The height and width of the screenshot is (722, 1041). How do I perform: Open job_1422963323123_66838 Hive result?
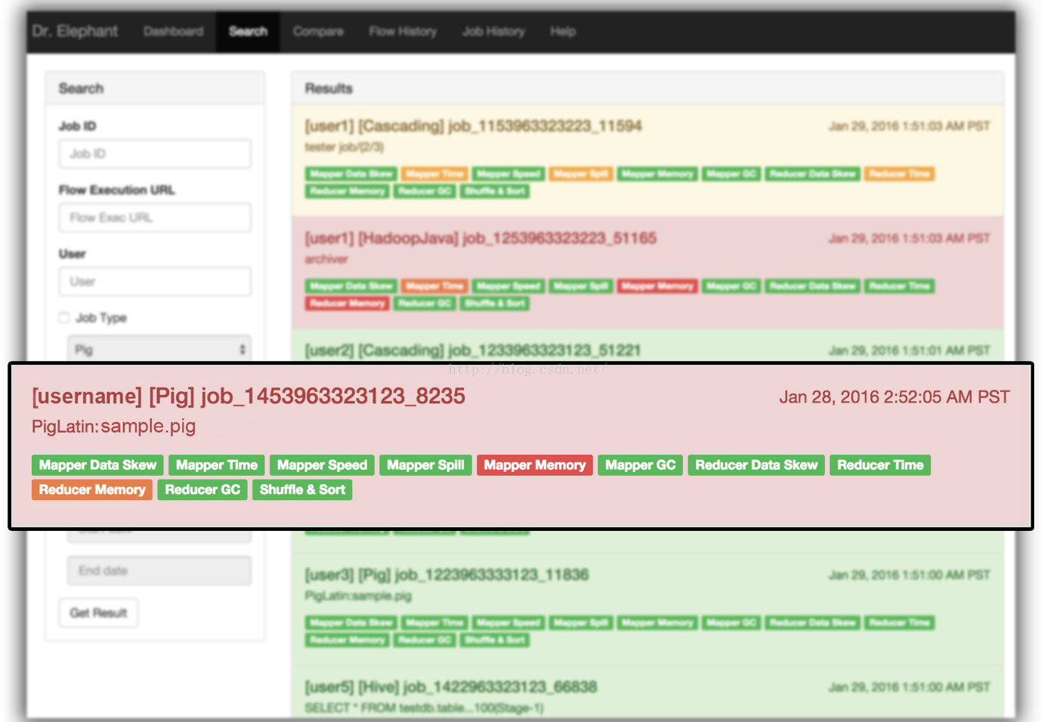pyautogui.click(x=451, y=687)
